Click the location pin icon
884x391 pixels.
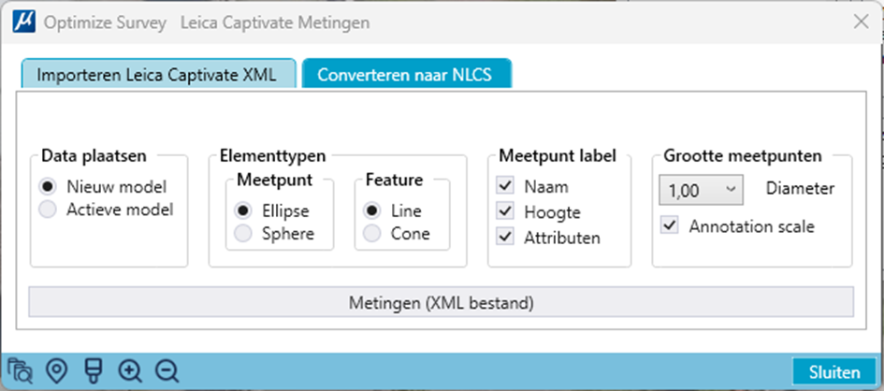pos(56,371)
